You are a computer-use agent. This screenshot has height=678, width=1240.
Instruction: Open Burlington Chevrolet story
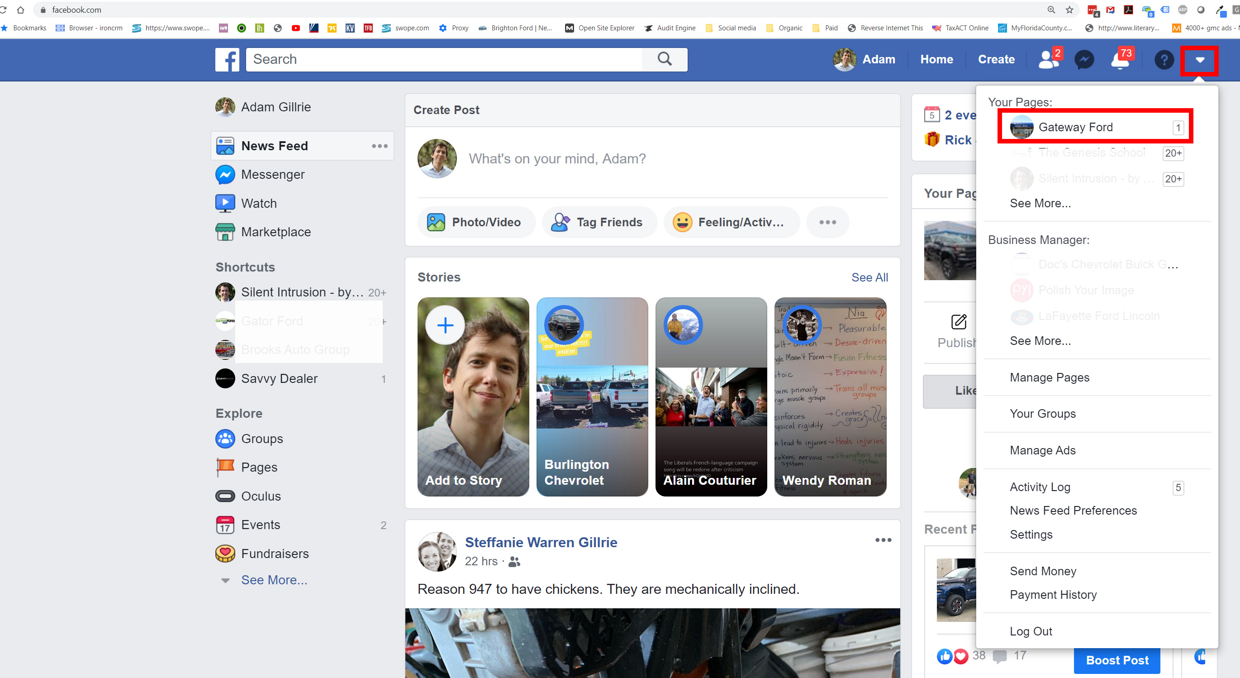(x=592, y=397)
